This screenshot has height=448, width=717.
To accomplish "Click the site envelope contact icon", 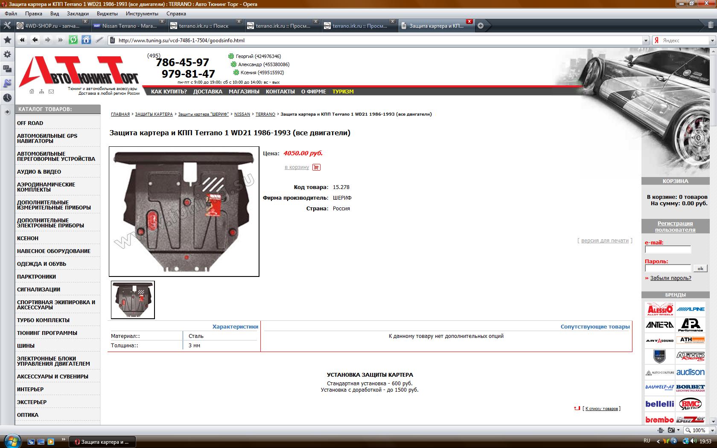I will 51,91.
